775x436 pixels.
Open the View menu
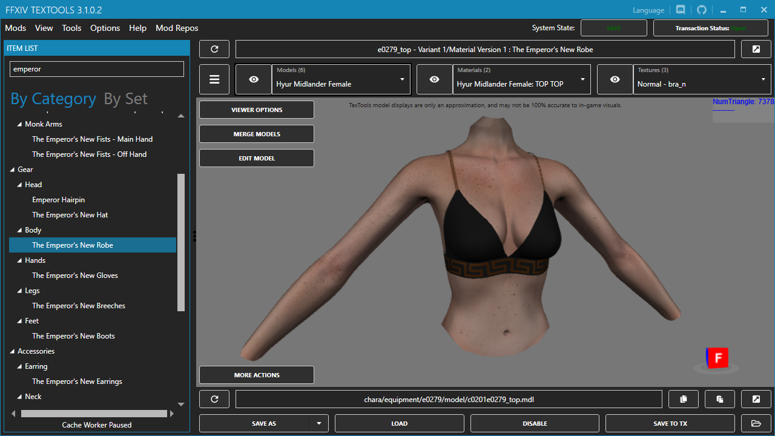point(44,28)
